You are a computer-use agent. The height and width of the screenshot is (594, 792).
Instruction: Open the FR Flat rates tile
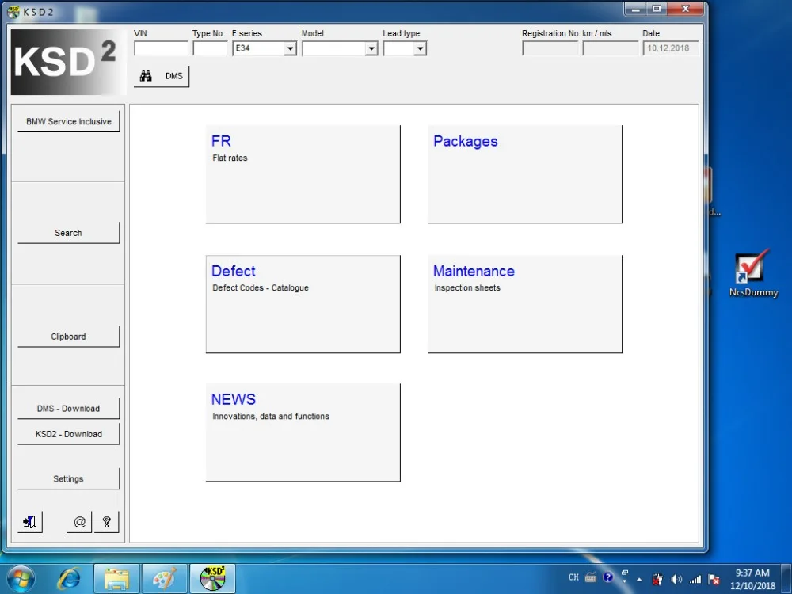click(303, 174)
